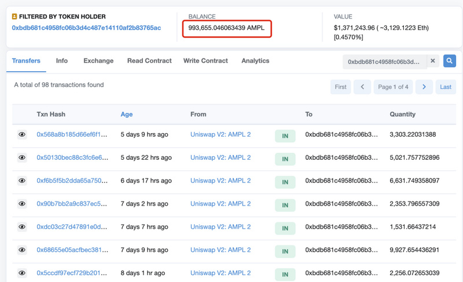Click the Quantity column header
463x282 pixels.
click(x=402, y=114)
